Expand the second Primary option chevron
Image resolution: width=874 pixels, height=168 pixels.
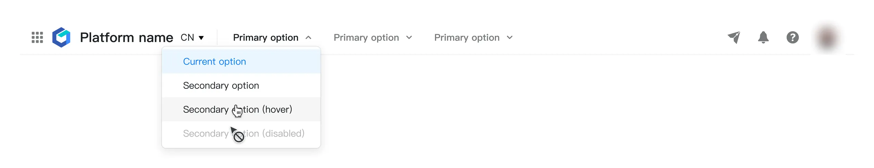(x=409, y=38)
